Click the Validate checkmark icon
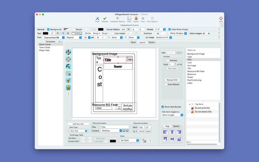Viewport: 259px width, 162px height. click(x=105, y=19)
